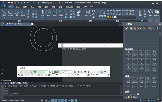Image resolution: width=162 pixels, height=102 pixels.
Task: Click the sqrt calculator button
Action: [141, 52]
